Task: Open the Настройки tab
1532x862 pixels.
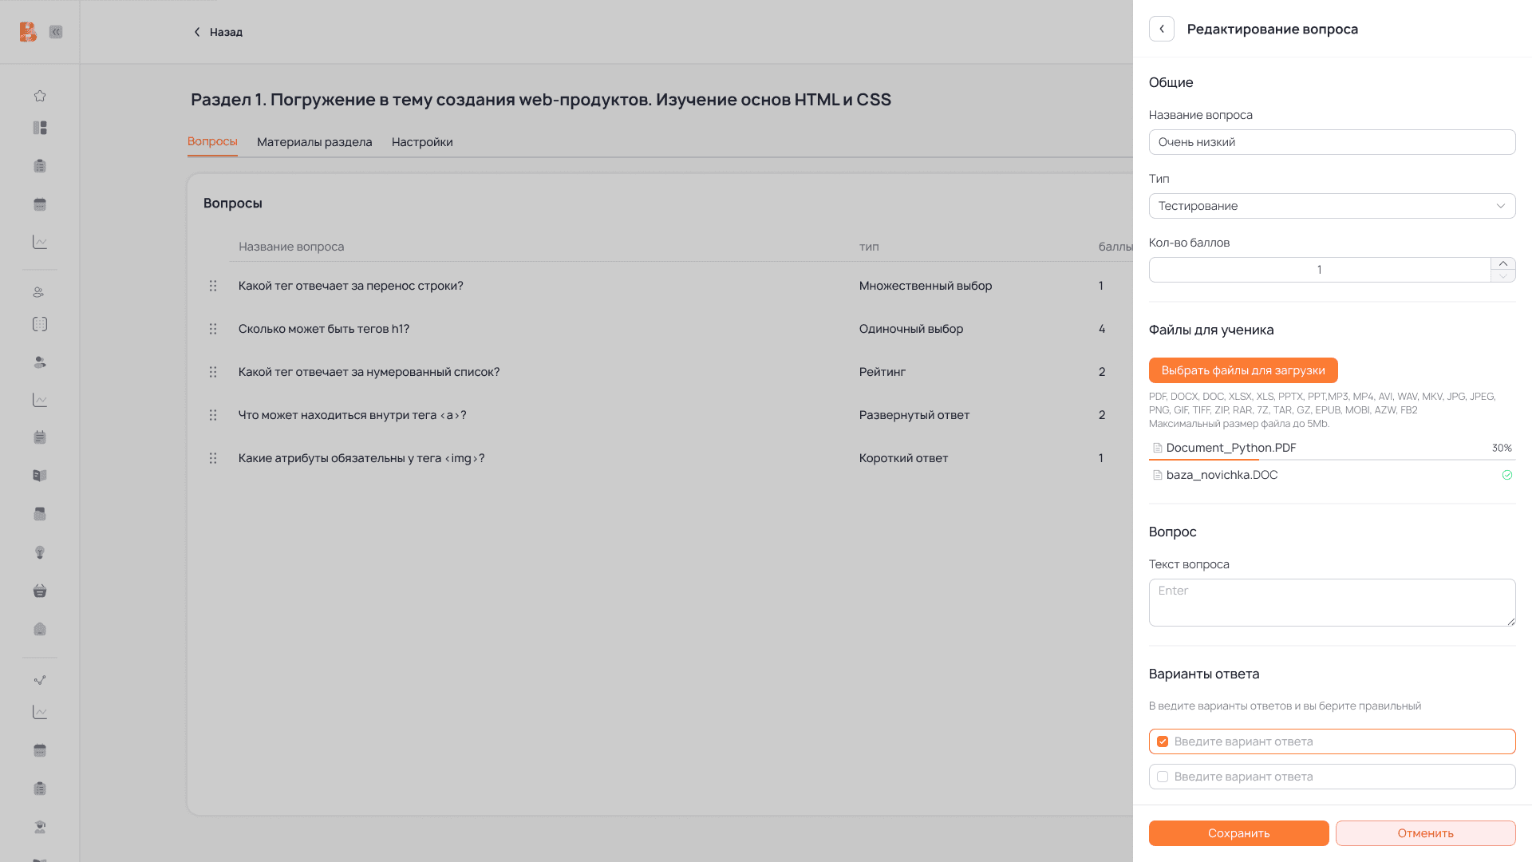Action: (x=422, y=142)
